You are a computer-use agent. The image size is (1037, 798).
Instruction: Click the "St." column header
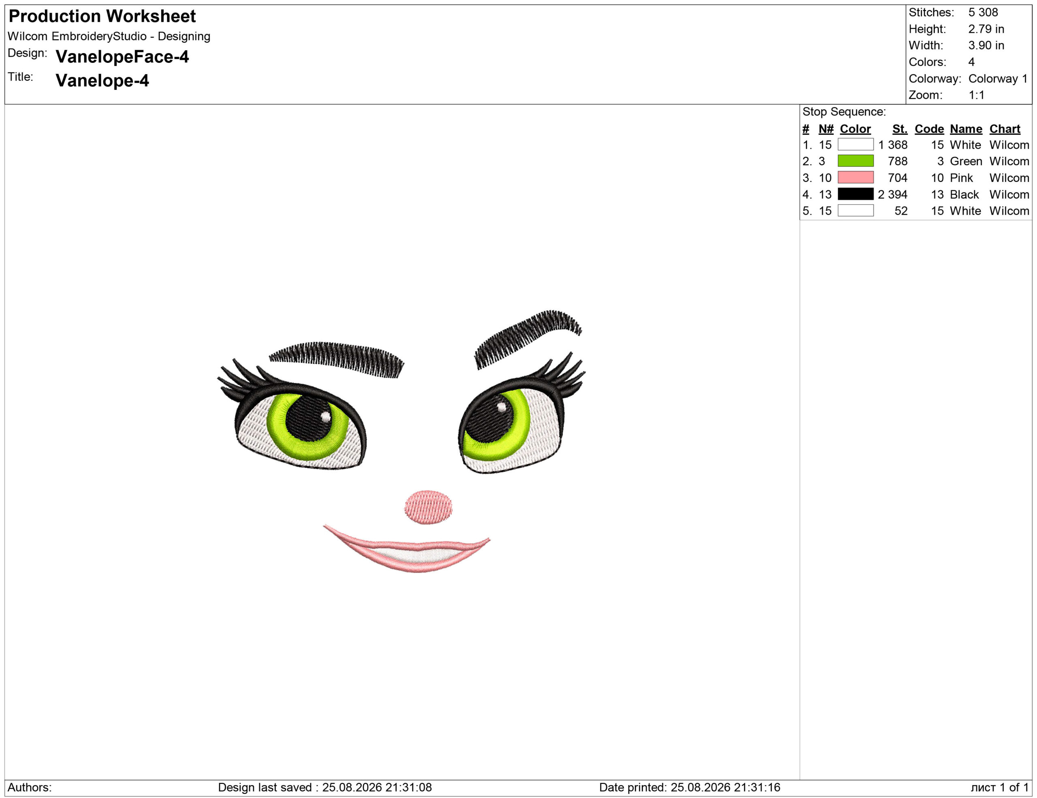900,129
